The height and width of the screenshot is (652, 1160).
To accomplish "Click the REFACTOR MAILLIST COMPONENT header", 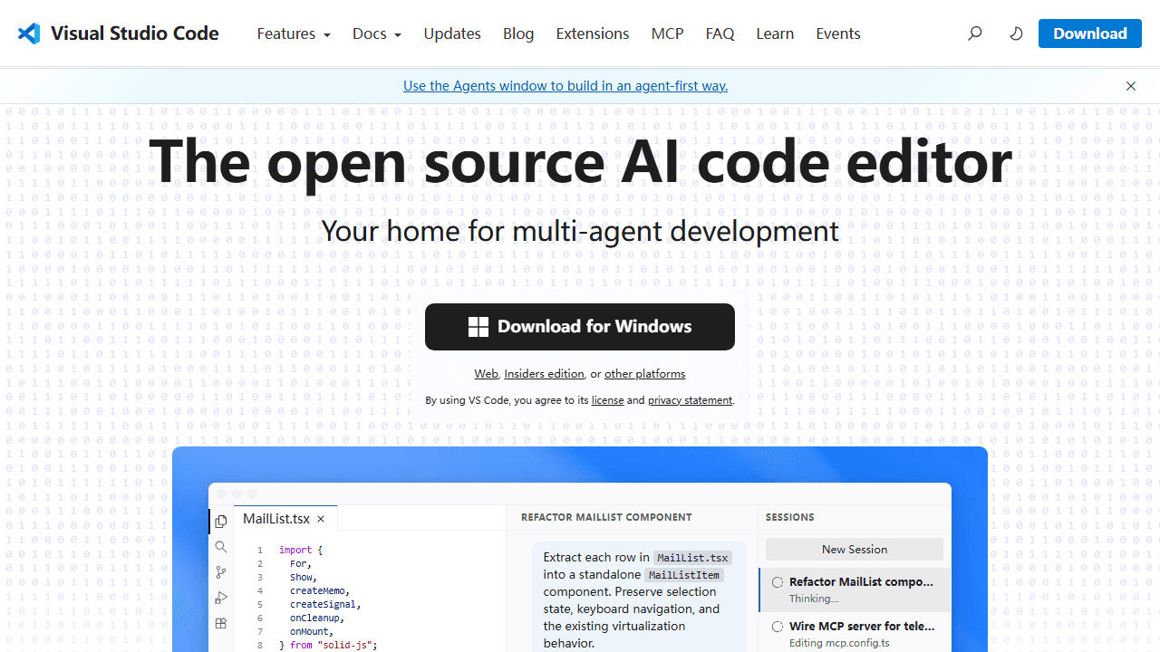I will click(x=606, y=518).
